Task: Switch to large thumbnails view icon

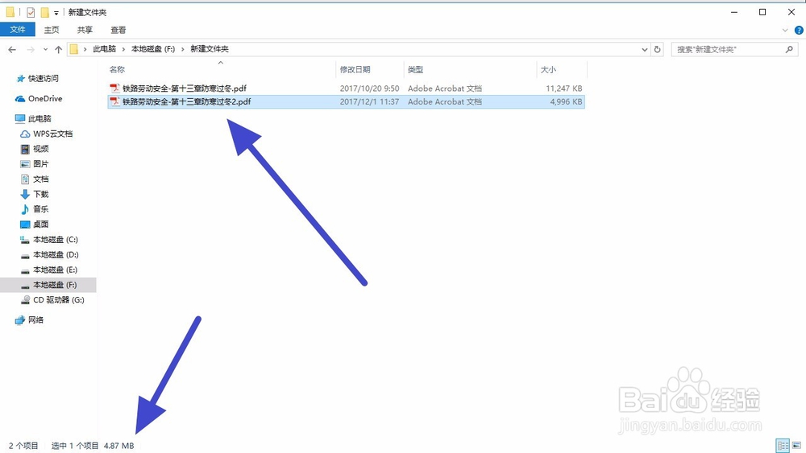Action: pyautogui.click(x=796, y=445)
